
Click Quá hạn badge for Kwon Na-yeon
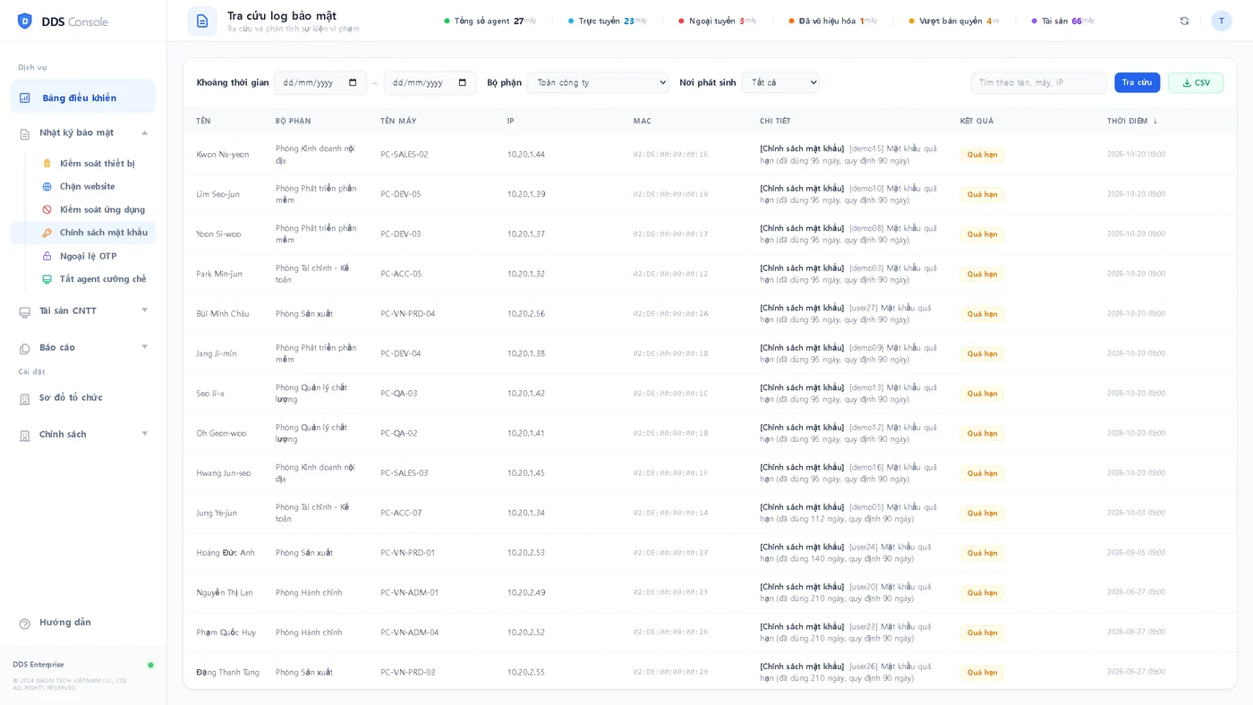click(x=982, y=155)
